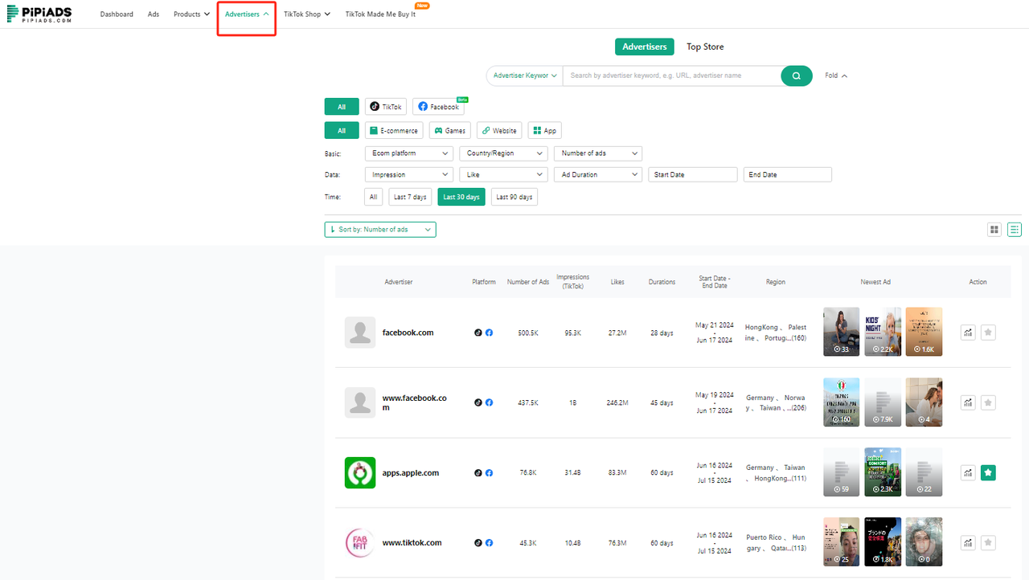Open the Impression dropdown
This screenshot has height=580, width=1029.
[x=408, y=174]
